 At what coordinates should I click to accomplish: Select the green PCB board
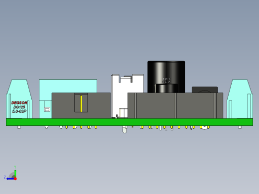click(129, 122)
